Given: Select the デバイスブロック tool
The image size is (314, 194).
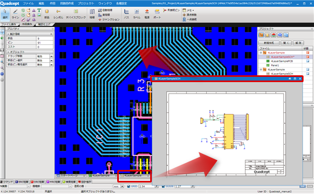Looking at the screenshot, I should click(x=76, y=14).
